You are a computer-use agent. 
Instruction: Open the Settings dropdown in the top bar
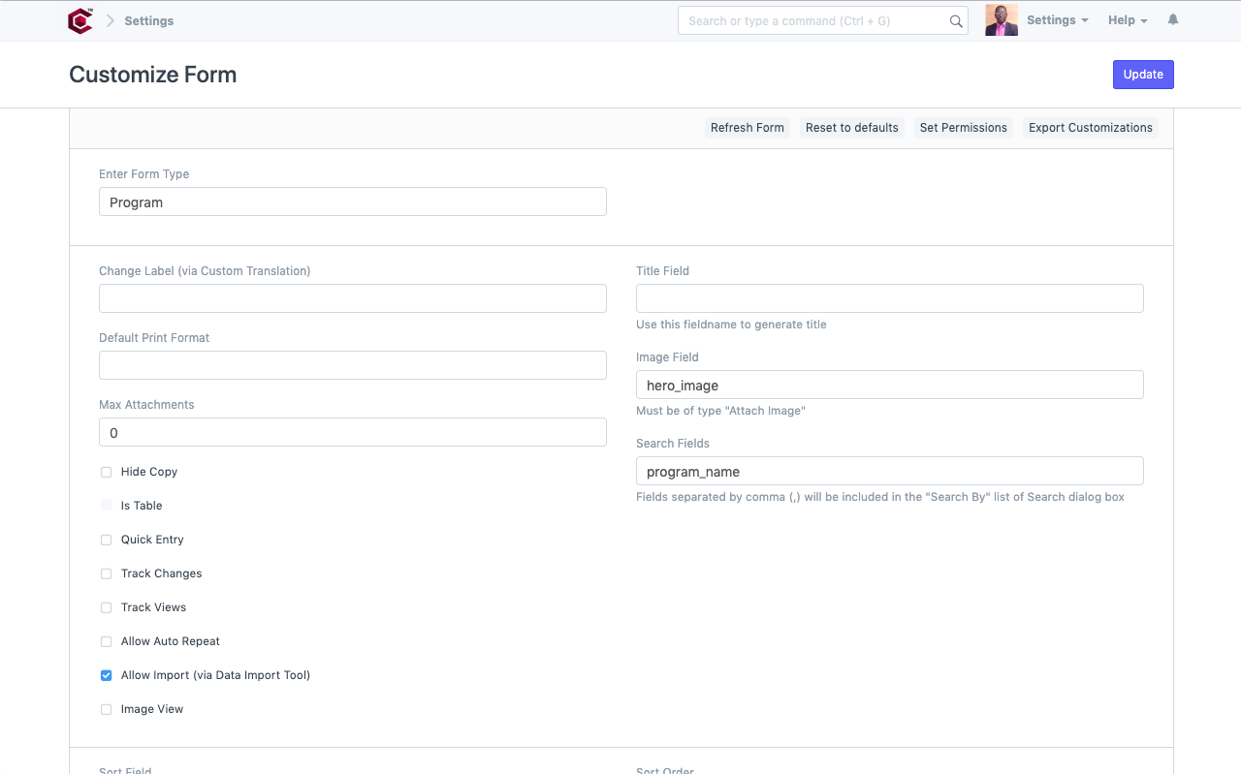(1057, 19)
